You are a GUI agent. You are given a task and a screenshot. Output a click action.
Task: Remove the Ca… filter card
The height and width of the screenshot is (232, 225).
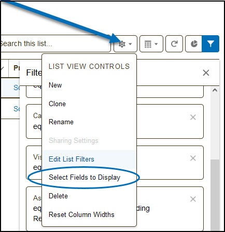pyautogui.click(x=193, y=118)
